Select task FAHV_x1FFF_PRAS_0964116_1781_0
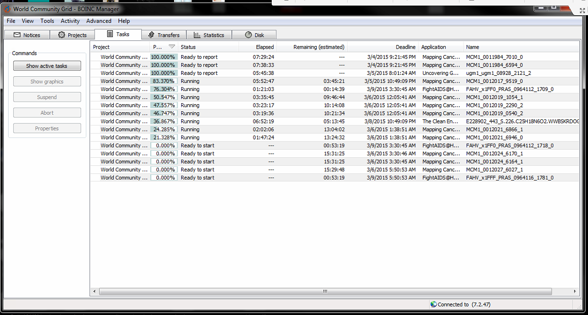The height and width of the screenshot is (315, 588). click(334, 177)
